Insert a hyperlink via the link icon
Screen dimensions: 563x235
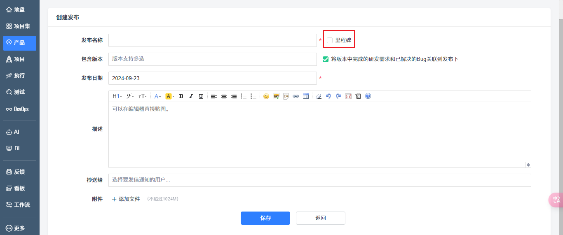click(x=296, y=96)
